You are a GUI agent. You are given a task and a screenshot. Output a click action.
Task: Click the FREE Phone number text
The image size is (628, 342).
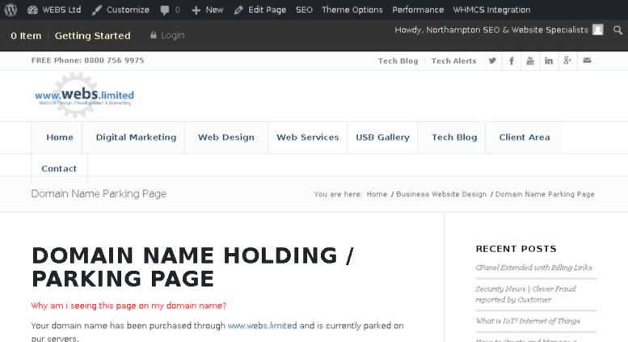(x=88, y=61)
